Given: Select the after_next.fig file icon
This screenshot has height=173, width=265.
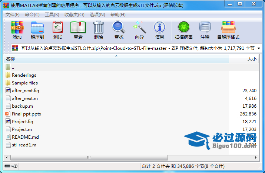Looking at the screenshot, I should [x=8, y=90].
